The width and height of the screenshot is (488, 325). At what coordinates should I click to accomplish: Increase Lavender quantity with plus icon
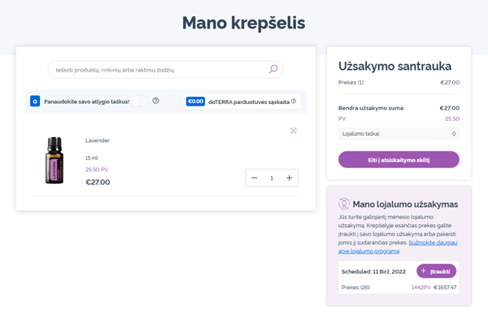[x=289, y=178]
